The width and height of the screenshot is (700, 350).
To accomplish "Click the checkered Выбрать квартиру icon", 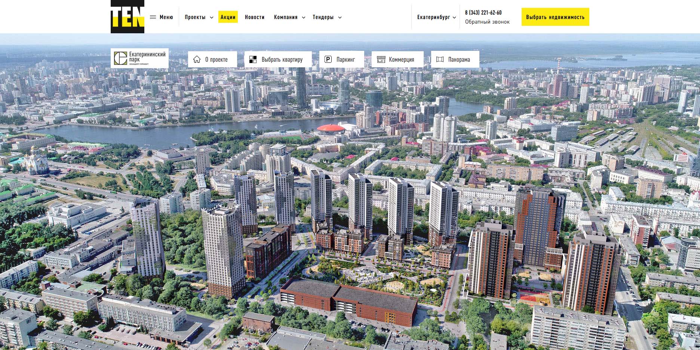I will click(253, 59).
